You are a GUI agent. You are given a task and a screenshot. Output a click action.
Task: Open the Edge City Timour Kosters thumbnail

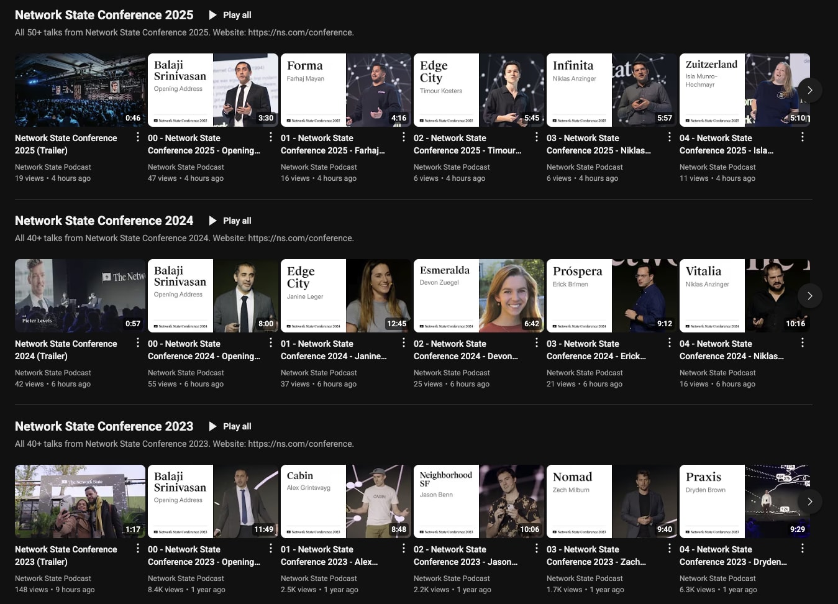coord(479,90)
